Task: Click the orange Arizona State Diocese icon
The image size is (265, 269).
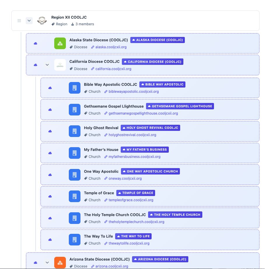Action: tap(60, 262)
